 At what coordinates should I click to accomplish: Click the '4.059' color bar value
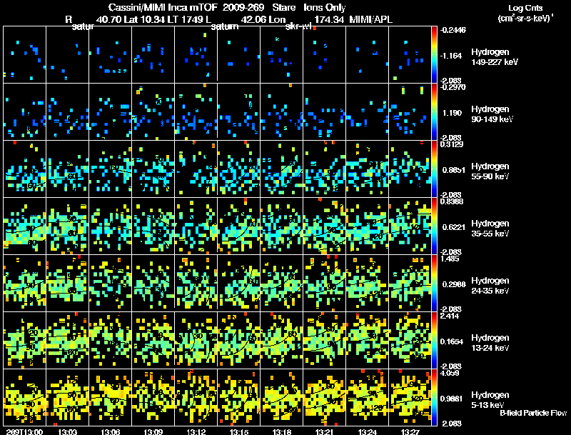click(450, 373)
